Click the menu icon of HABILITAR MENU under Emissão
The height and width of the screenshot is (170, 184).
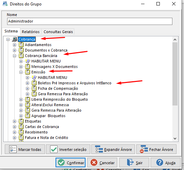34,77
